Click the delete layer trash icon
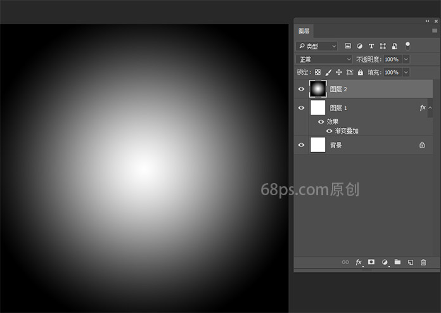This screenshot has width=441, height=313. pyautogui.click(x=423, y=262)
